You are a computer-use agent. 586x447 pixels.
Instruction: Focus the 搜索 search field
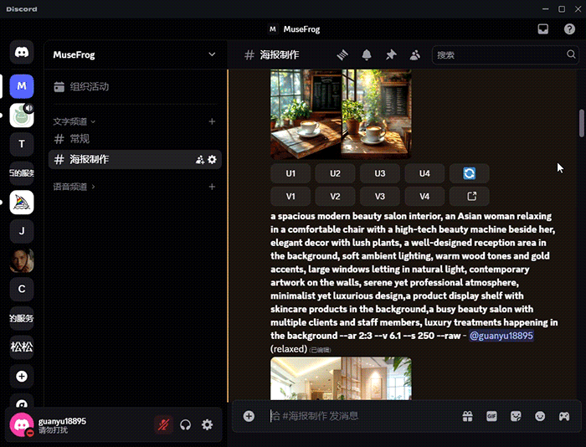[505, 55]
